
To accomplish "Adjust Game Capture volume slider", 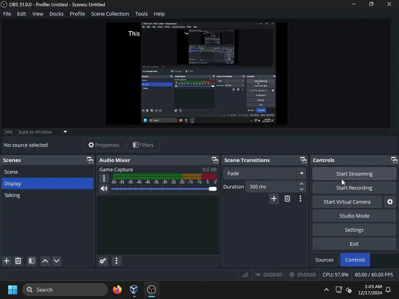I will [x=164, y=189].
